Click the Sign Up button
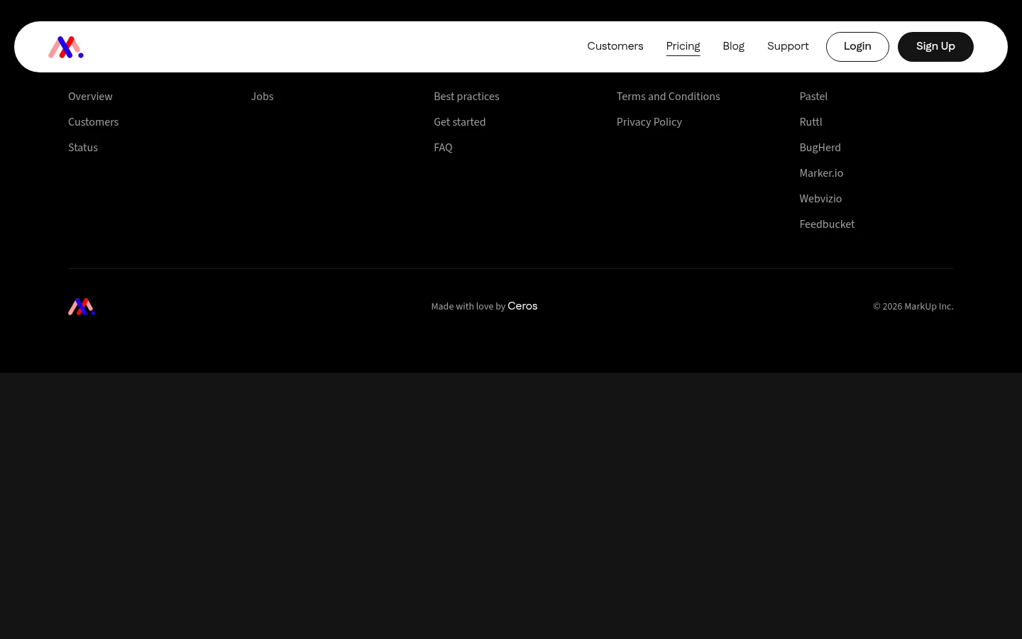 click(935, 47)
